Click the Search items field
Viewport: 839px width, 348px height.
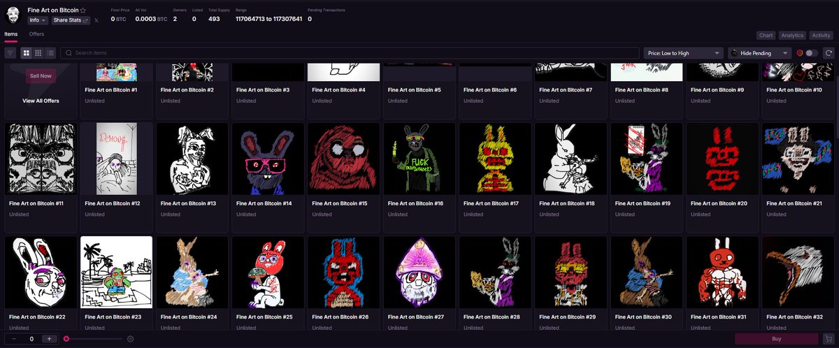pos(350,52)
